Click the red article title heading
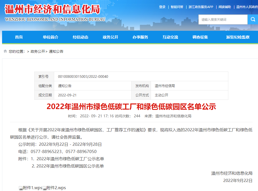 131,107
